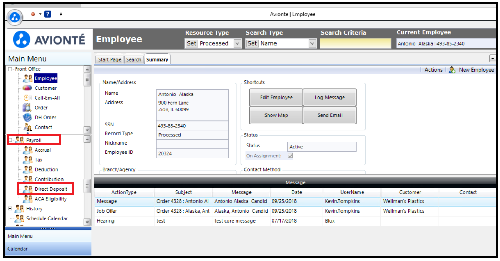Click the Current Employee field

446,43
